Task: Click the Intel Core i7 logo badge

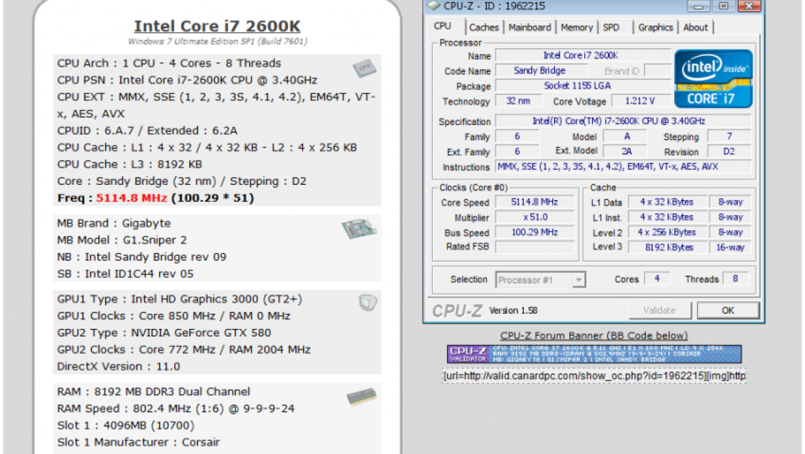Action: point(713,79)
